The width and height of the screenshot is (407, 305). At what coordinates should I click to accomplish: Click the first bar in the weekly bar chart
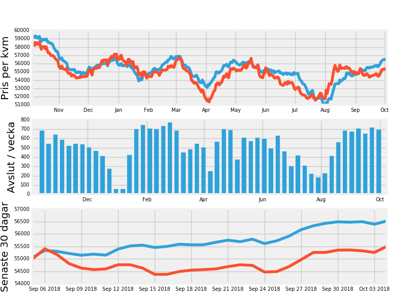pyautogui.click(x=42, y=163)
